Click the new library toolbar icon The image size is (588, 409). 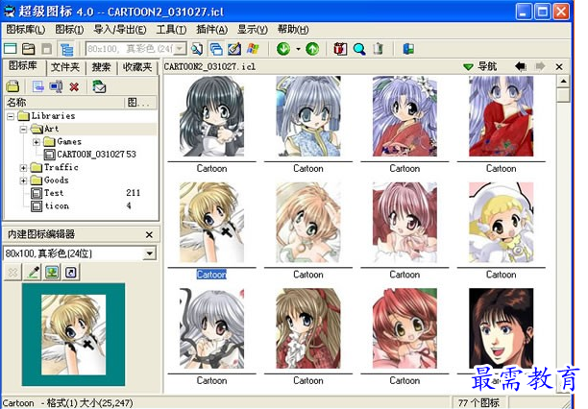click(x=11, y=49)
